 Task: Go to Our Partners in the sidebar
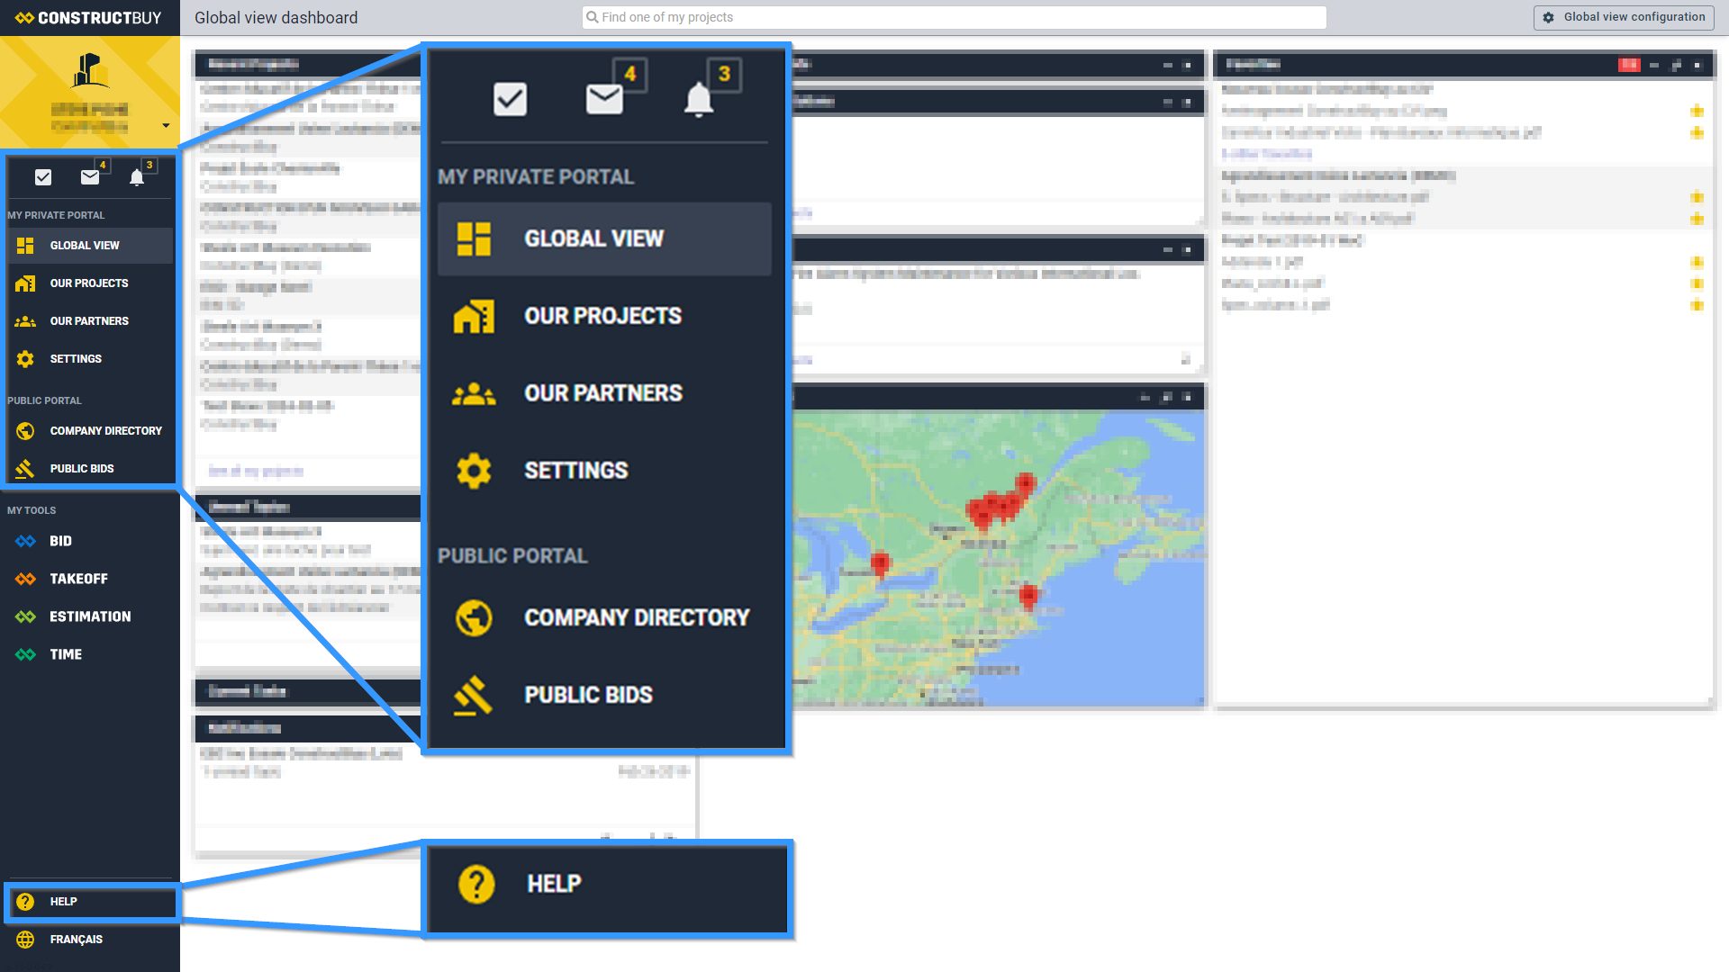[90, 321]
